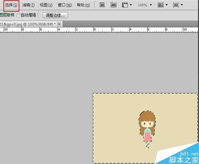
Task: Launch Adobe Bridge with the Br icon
Action: click(102, 5)
